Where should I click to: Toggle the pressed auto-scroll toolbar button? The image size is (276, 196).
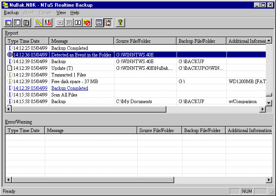click(x=108, y=23)
